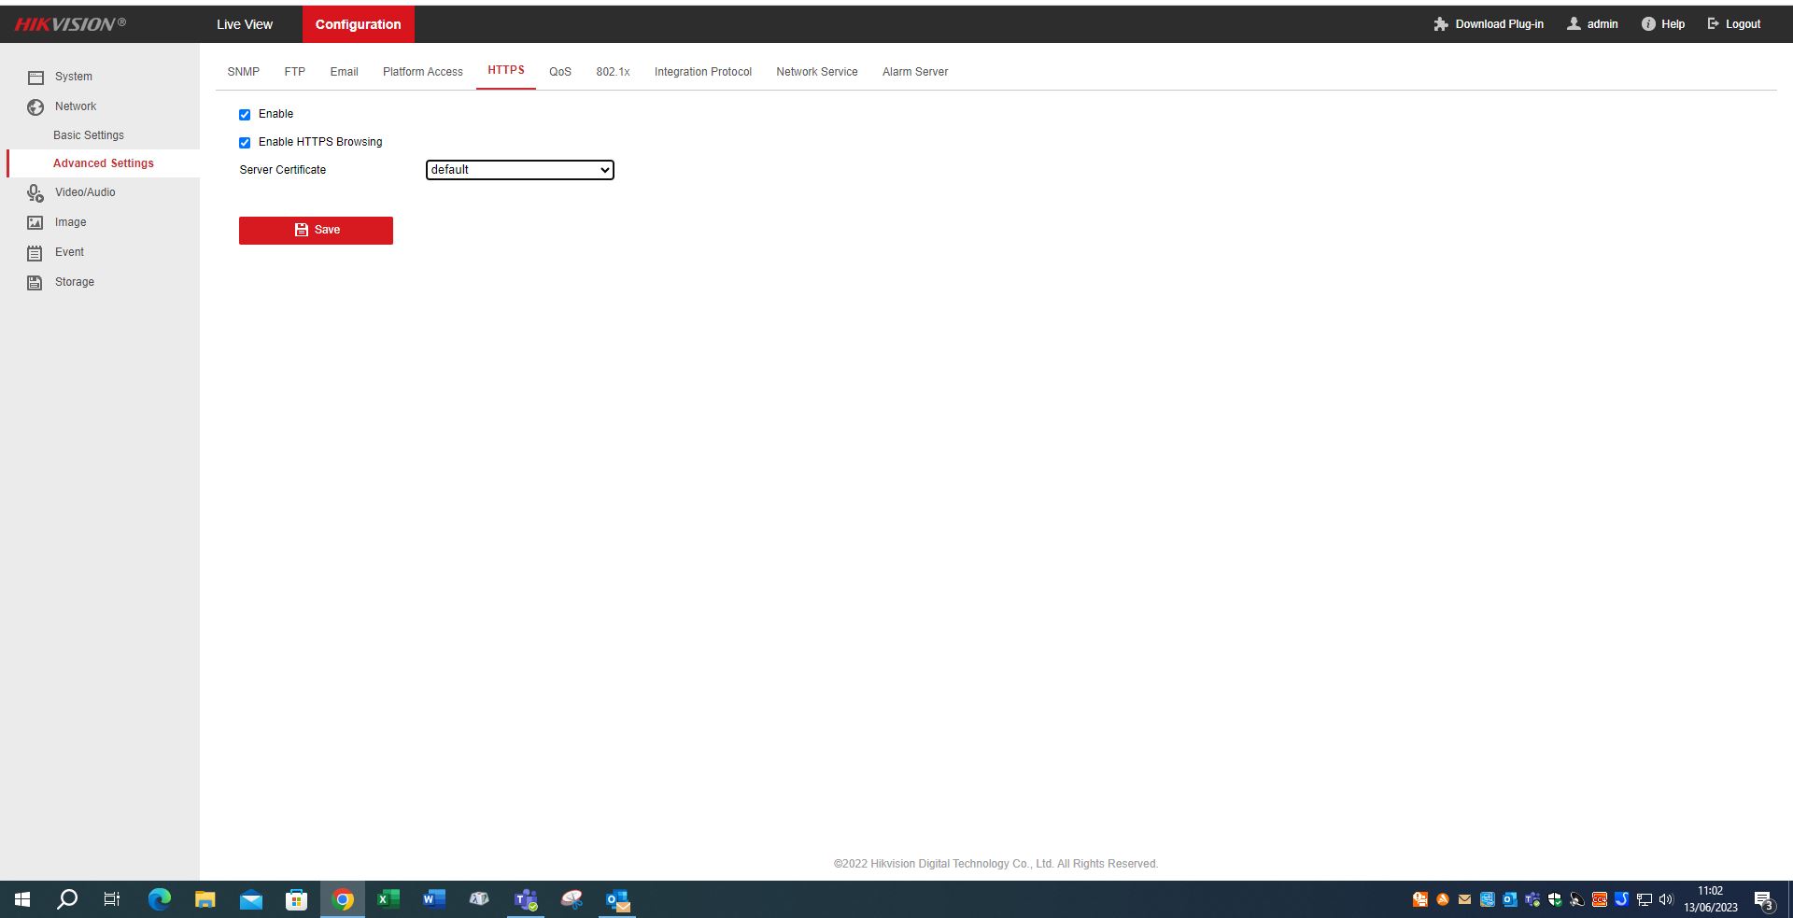This screenshot has height=918, width=1793.
Task: Click the Storage disk icon
Action: pos(35,283)
